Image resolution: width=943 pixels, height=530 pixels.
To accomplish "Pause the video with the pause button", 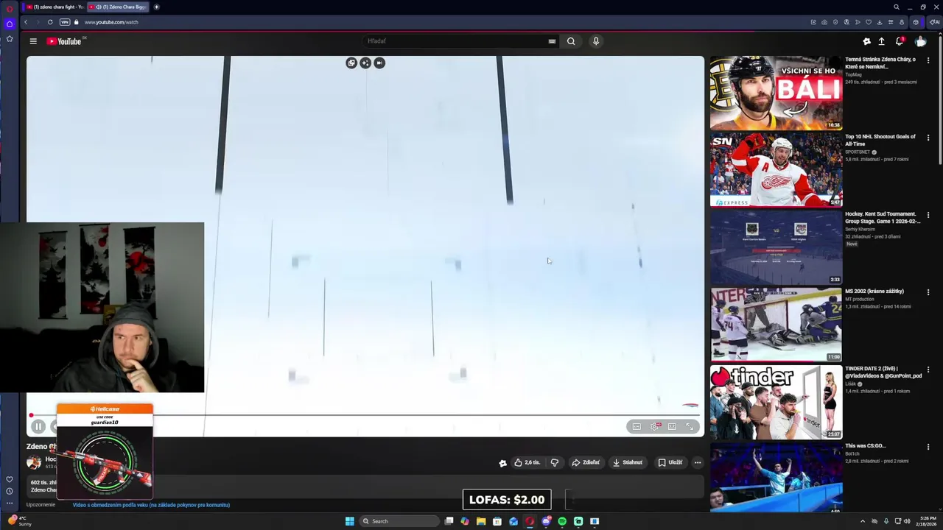I will [x=38, y=426].
